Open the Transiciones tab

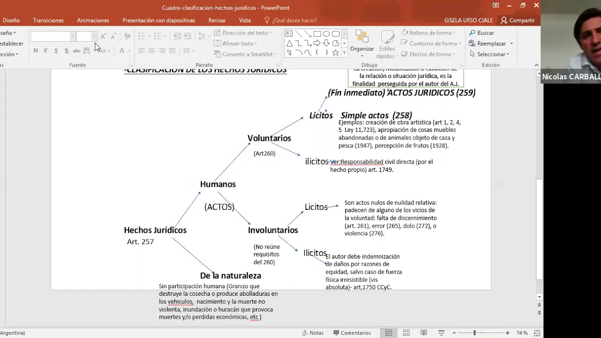pos(48,20)
